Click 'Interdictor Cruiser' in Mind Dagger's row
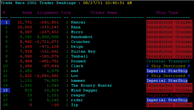This screenshot has height=110, width=194. click(169, 90)
